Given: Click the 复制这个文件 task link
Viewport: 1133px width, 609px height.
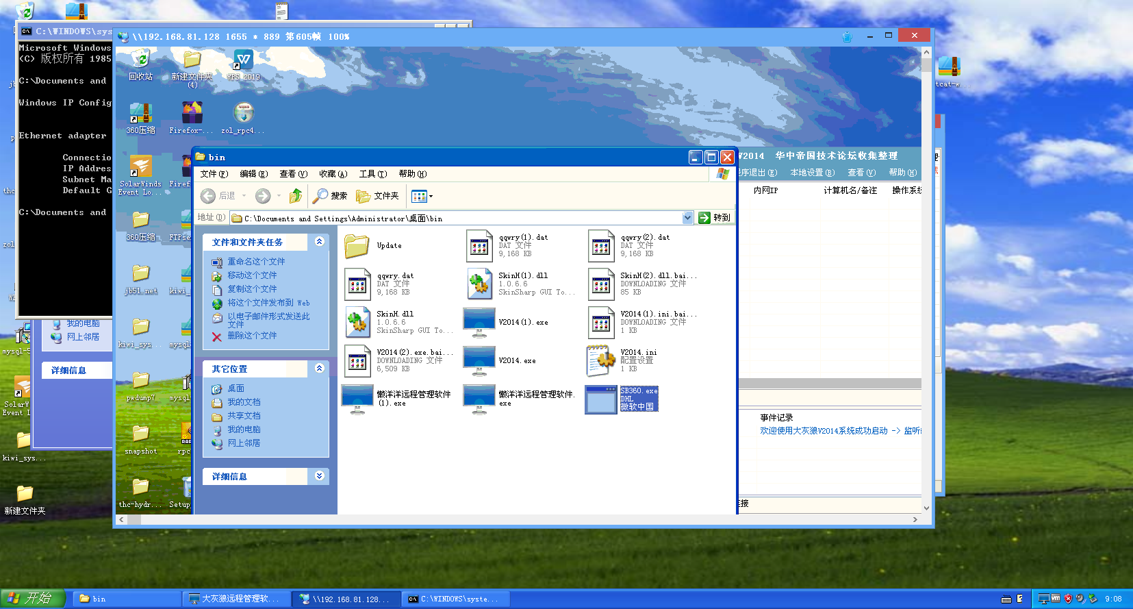Looking at the screenshot, I should pyautogui.click(x=252, y=289).
